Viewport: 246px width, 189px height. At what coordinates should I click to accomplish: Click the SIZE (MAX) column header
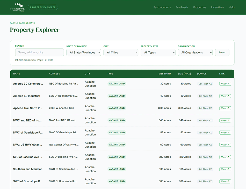184,74
